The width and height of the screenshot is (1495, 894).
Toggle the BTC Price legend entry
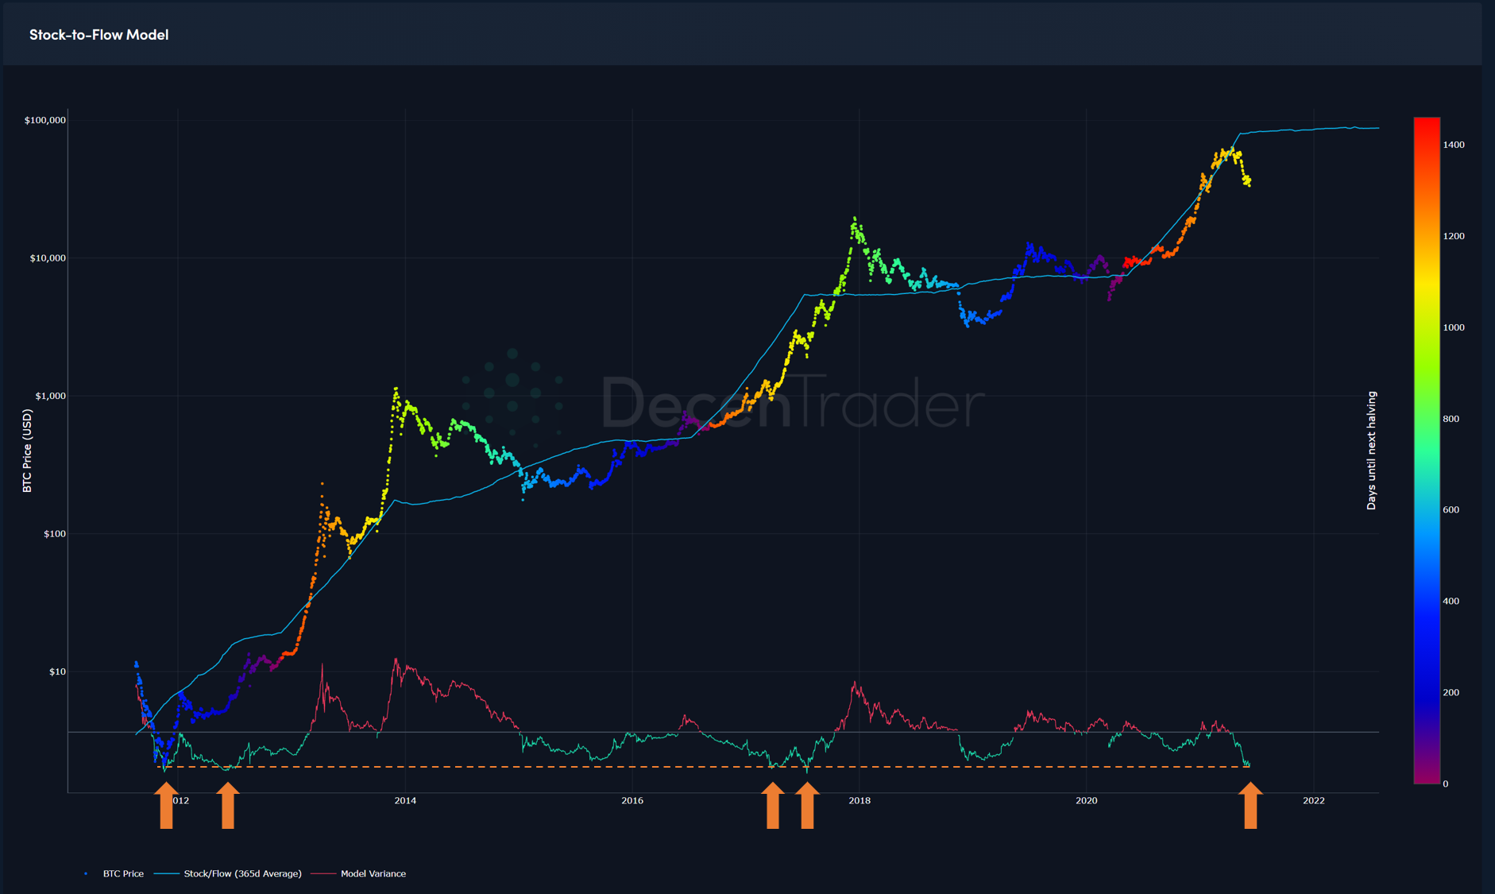tap(123, 873)
